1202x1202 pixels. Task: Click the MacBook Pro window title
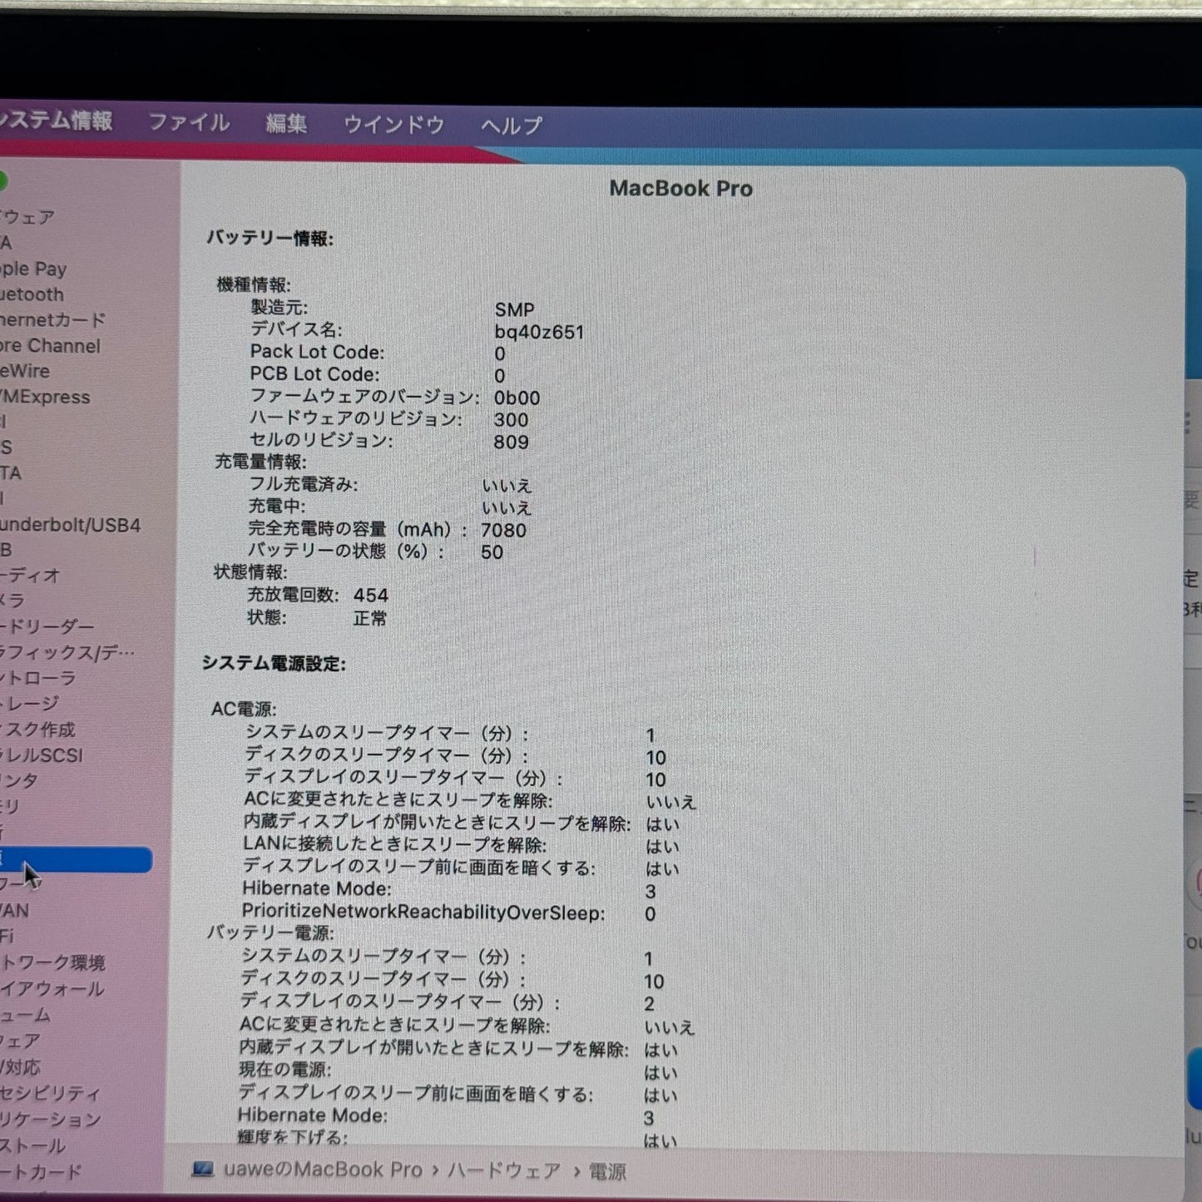pyautogui.click(x=680, y=189)
